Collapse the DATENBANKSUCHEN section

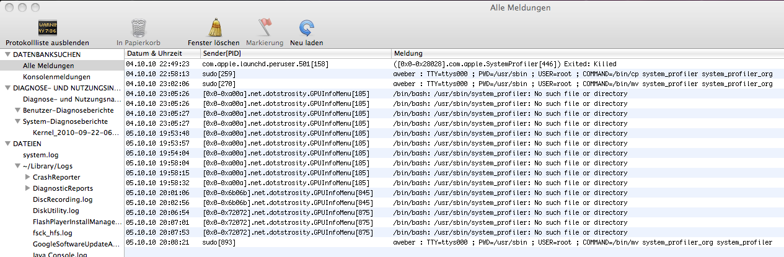tap(7, 54)
